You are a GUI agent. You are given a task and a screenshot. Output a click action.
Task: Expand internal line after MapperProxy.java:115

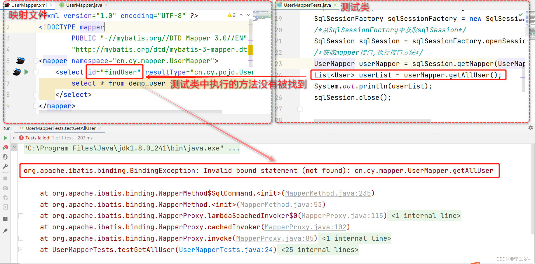(x=21, y=216)
